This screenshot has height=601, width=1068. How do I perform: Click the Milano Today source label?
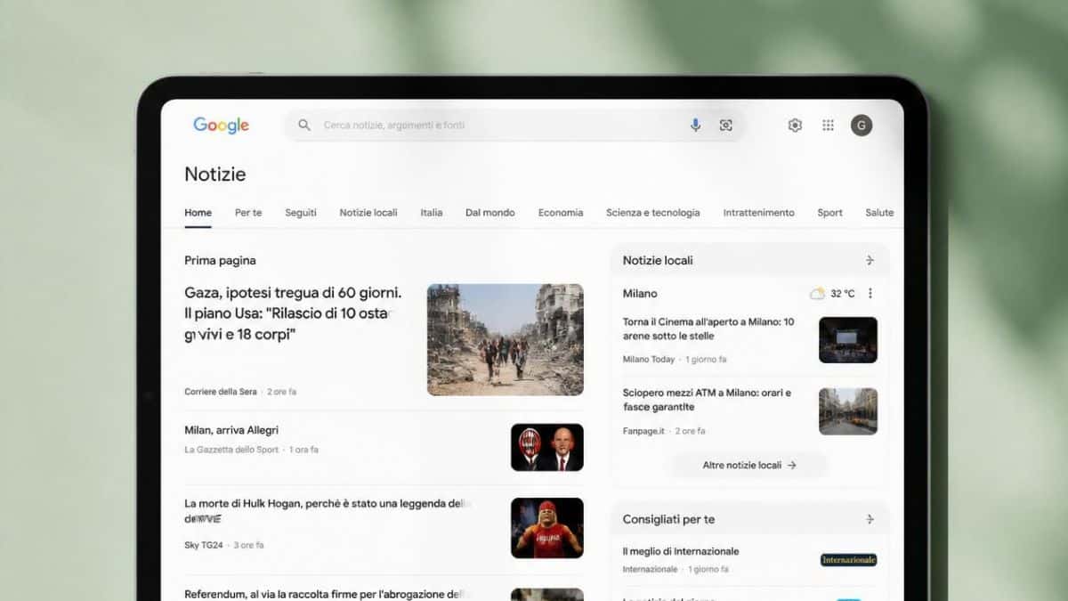point(649,360)
